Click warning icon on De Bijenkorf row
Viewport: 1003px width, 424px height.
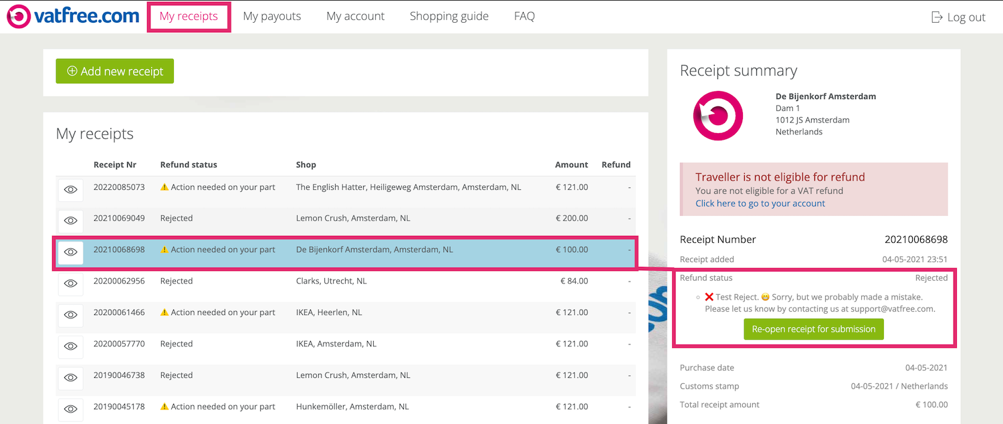tap(164, 249)
